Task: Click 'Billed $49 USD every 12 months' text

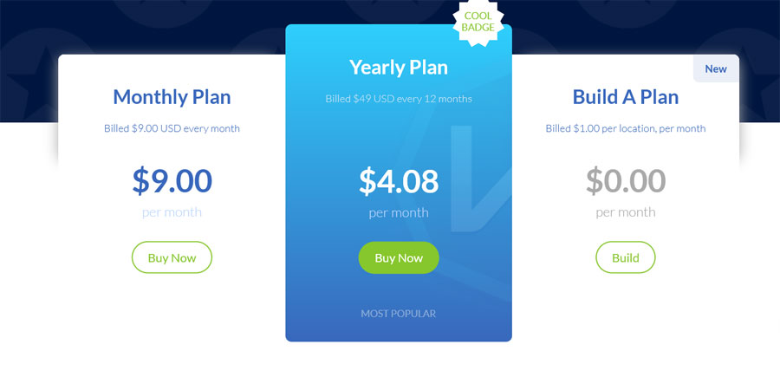Action: pyautogui.click(x=399, y=99)
